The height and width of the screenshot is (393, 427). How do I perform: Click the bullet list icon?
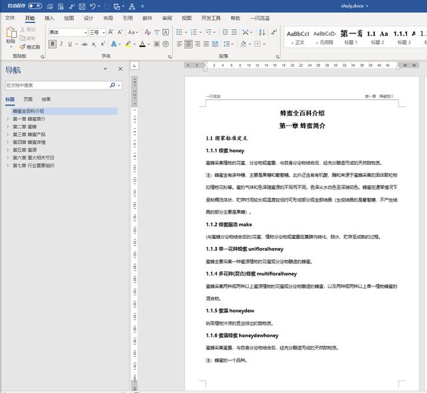click(180, 32)
